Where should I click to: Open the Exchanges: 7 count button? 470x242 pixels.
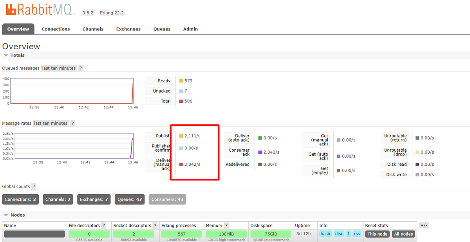click(94, 199)
